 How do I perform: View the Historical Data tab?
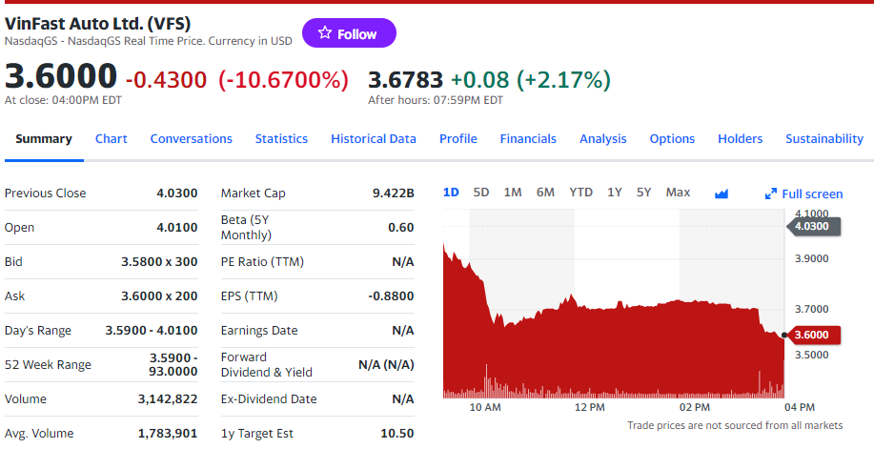374,138
